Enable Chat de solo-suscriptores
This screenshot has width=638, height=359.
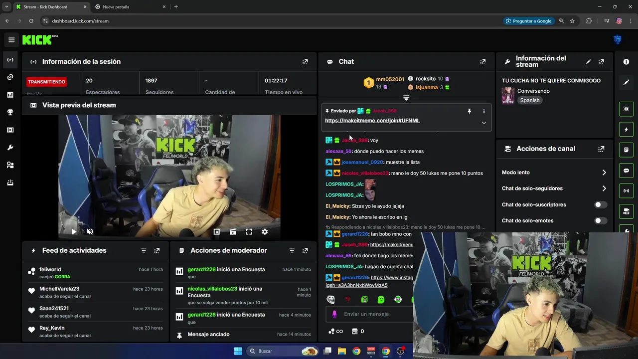click(601, 204)
